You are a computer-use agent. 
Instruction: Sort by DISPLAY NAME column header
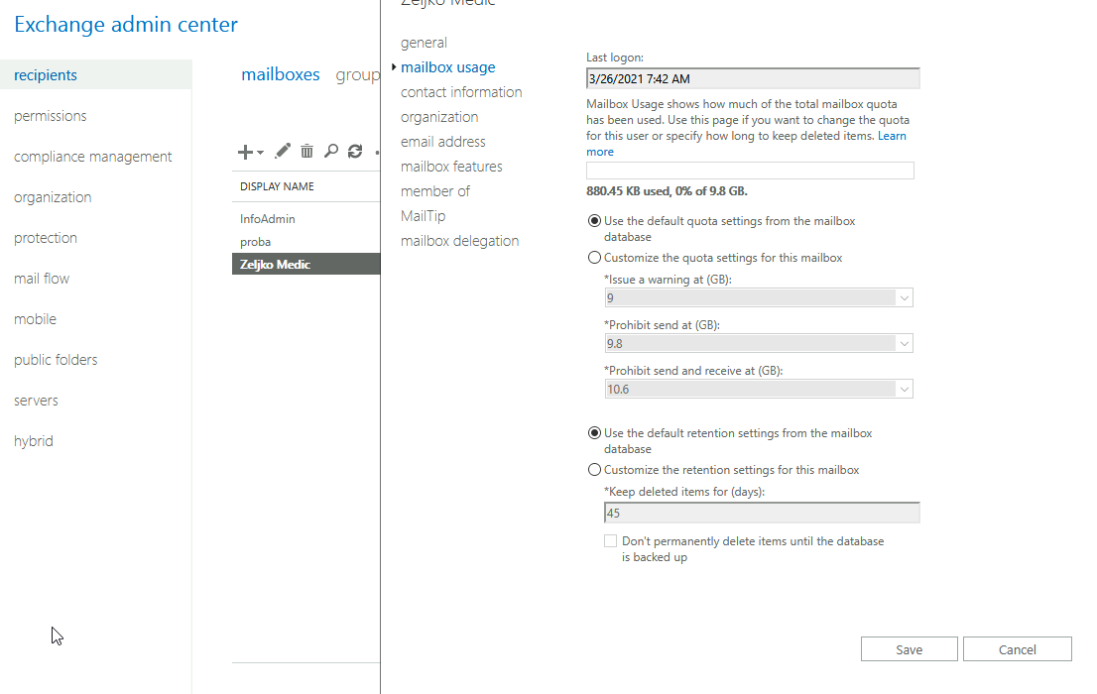(x=277, y=186)
